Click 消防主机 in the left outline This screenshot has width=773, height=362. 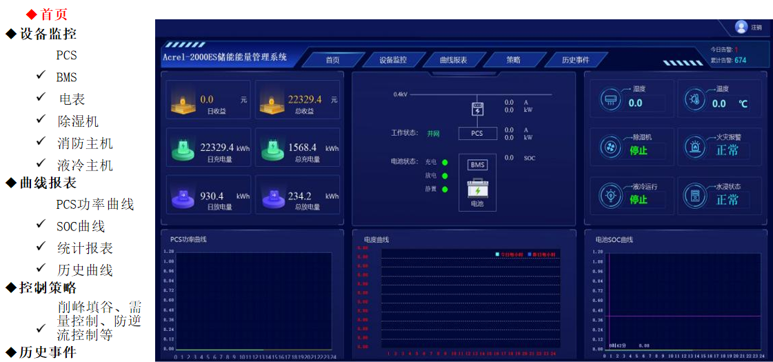[85, 143]
